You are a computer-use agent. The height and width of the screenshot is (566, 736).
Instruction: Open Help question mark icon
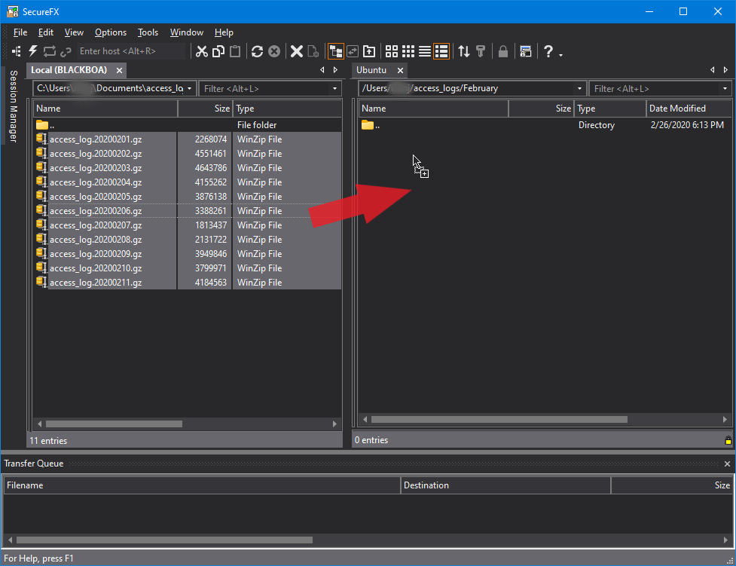click(x=548, y=51)
